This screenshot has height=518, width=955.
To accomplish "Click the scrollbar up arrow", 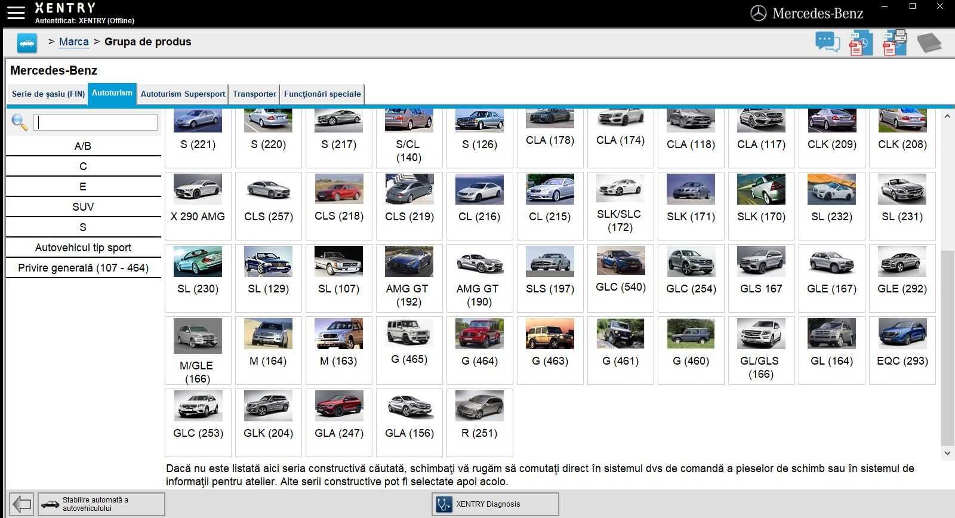I will [x=947, y=116].
